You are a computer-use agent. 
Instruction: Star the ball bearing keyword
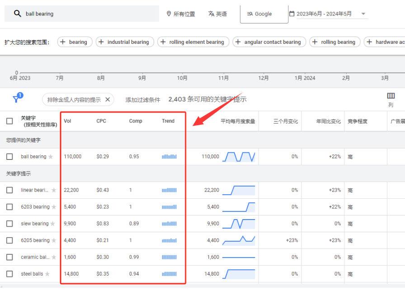(51, 157)
